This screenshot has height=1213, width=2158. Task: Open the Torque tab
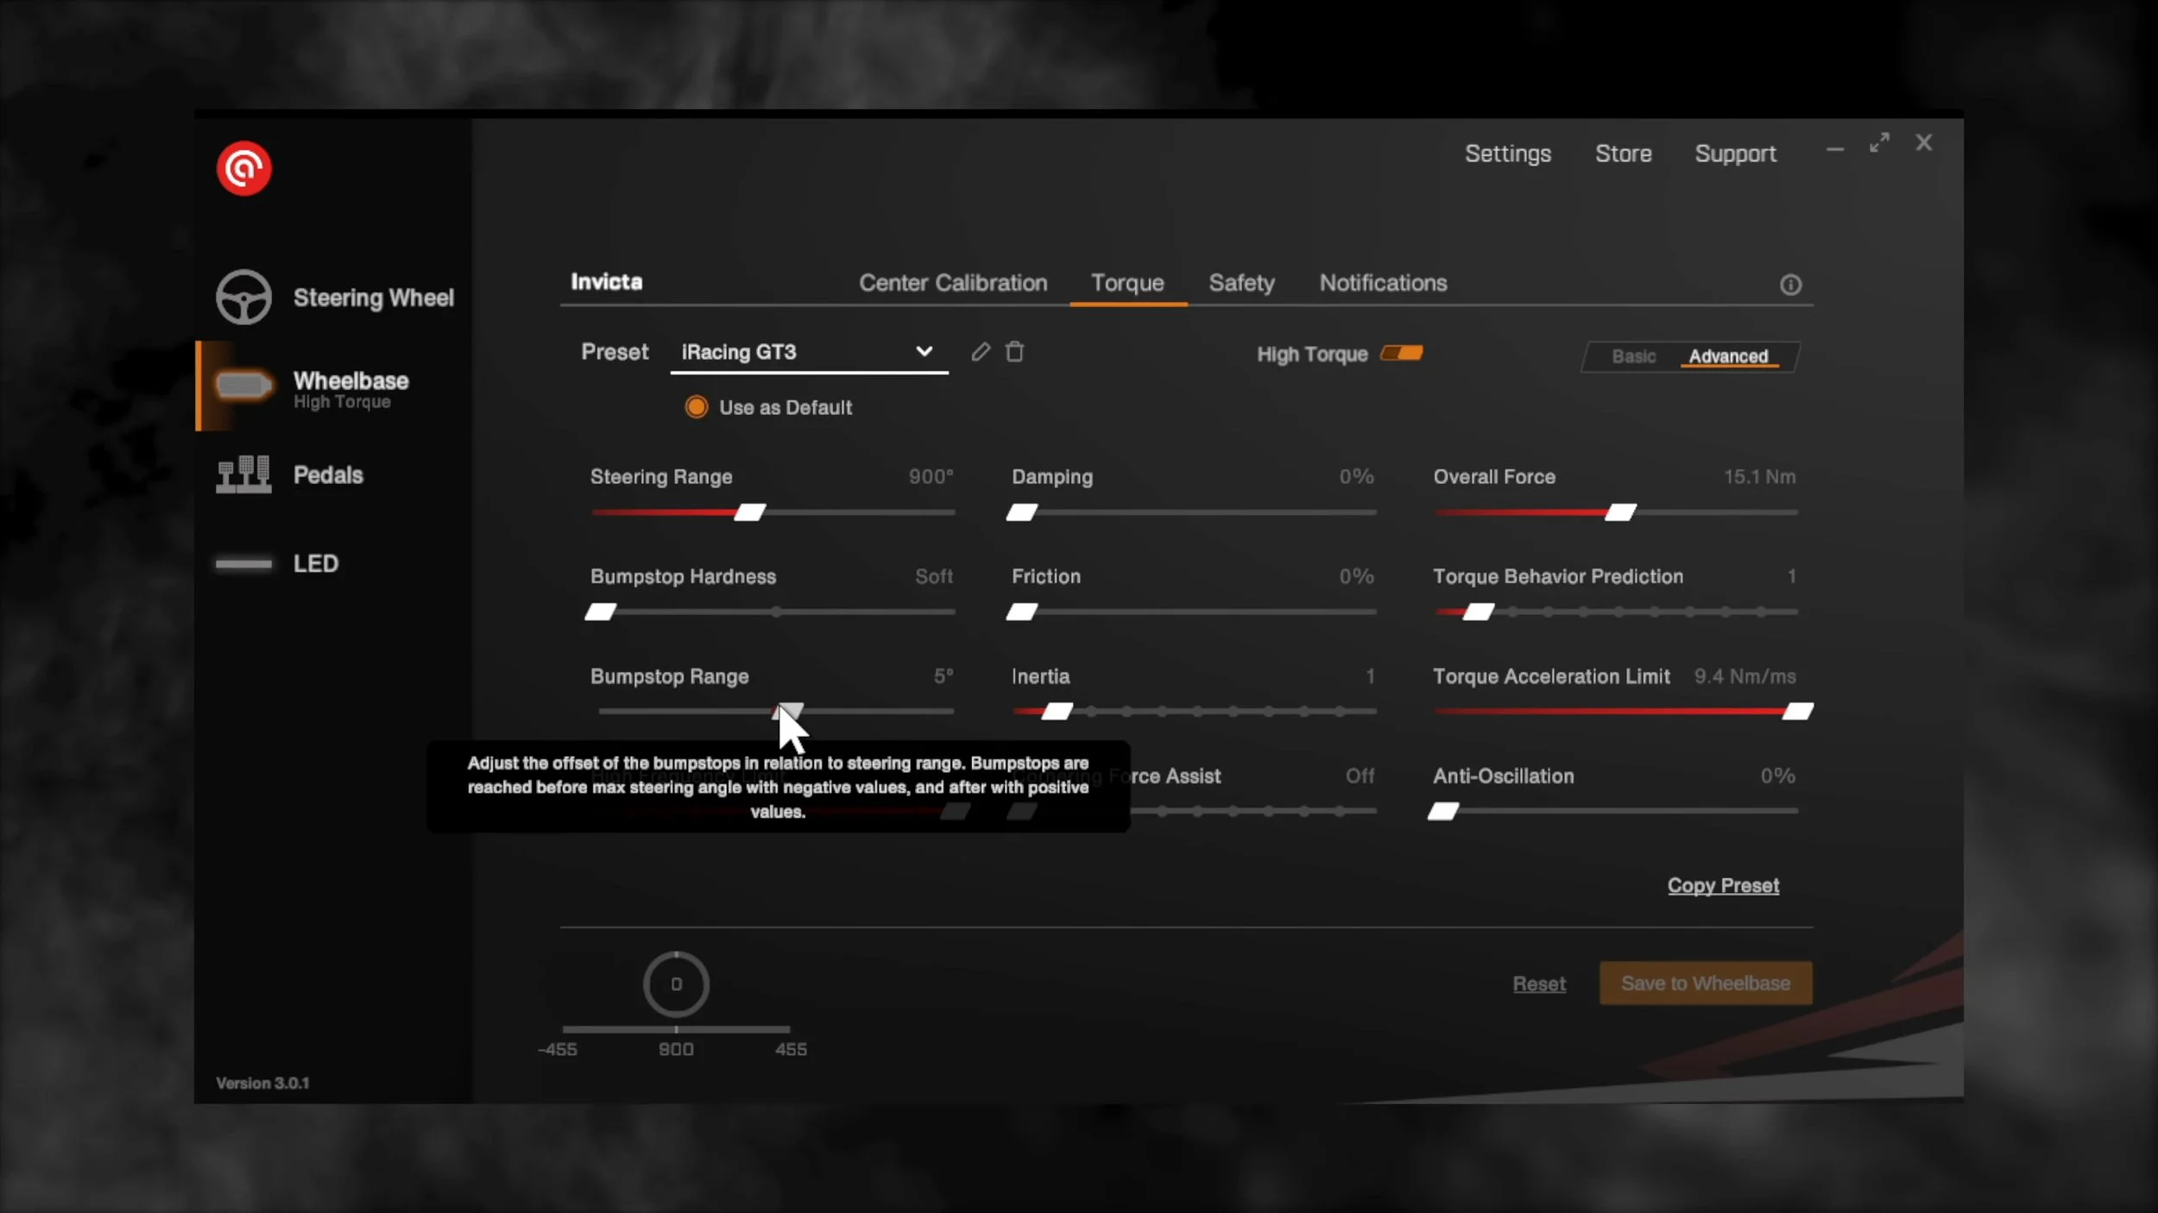(x=1127, y=283)
